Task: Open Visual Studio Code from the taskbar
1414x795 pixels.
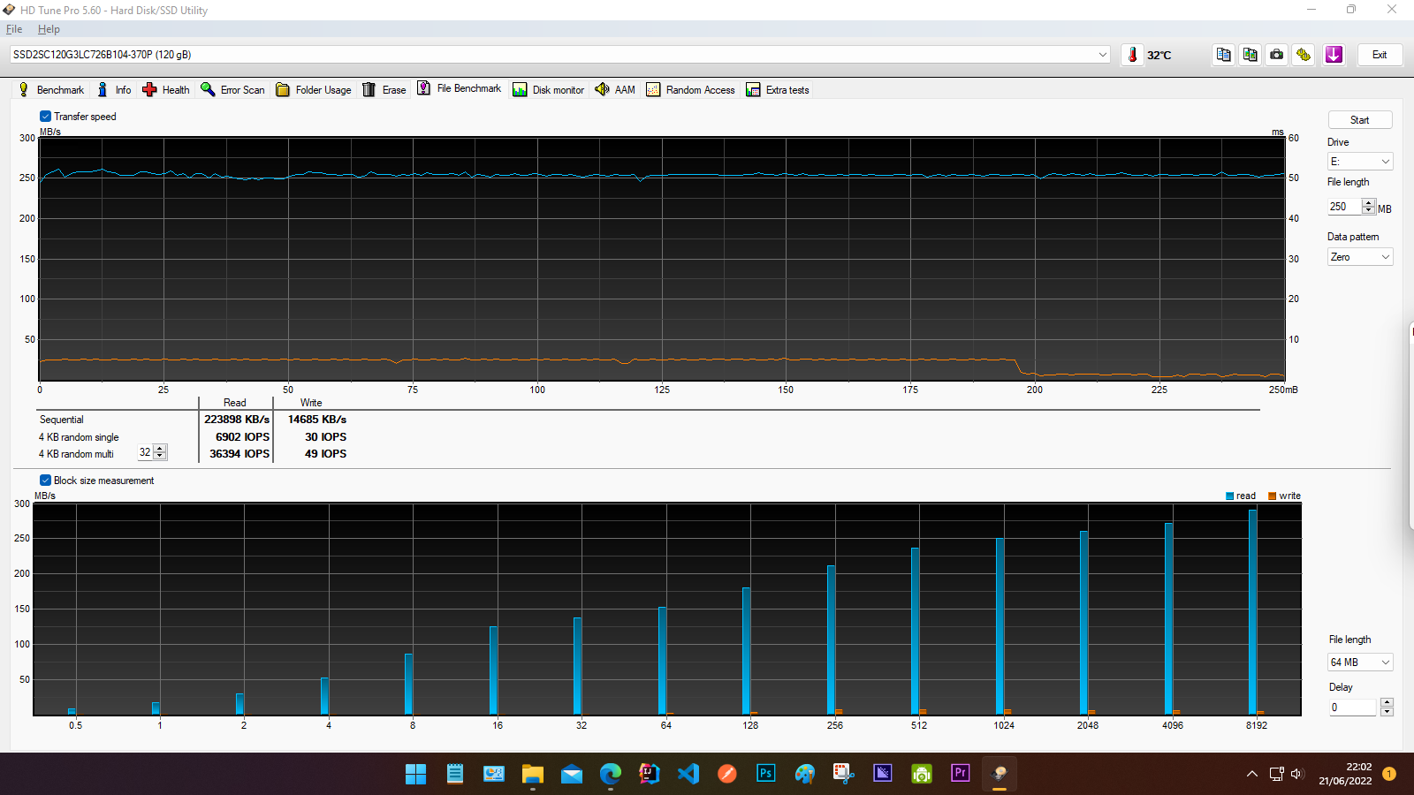Action: coord(688,774)
